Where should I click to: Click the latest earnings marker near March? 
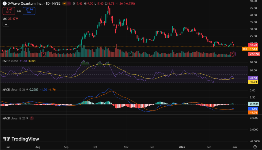point(232,54)
